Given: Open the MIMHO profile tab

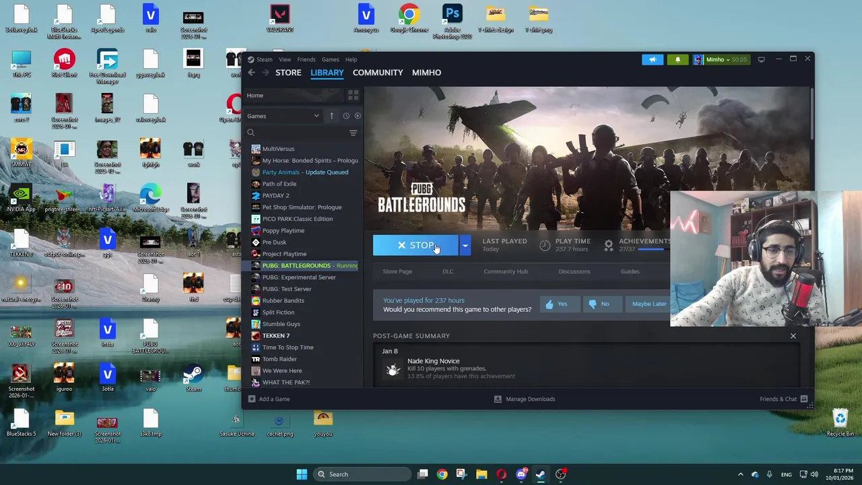Looking at the screenshot, I should (x=426, y=73).
